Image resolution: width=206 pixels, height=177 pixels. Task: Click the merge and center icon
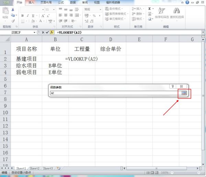pos(77,15)
